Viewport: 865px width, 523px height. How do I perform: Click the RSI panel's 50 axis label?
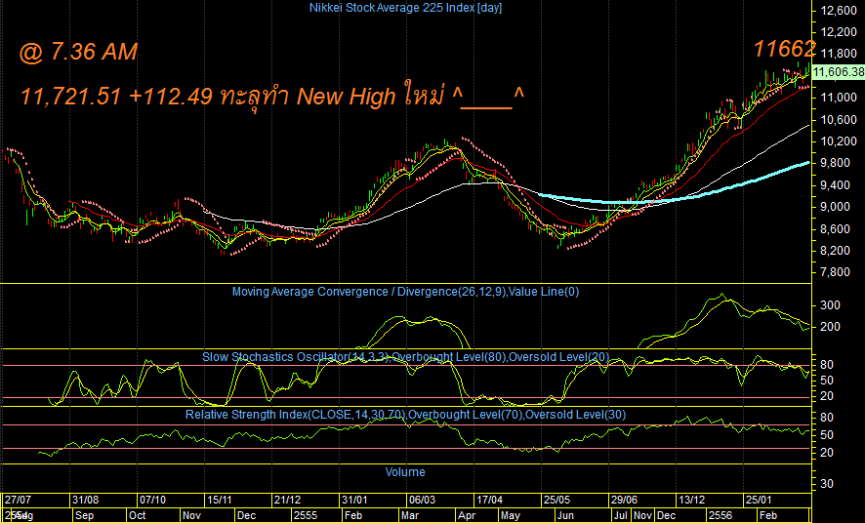tap(827, 435)
